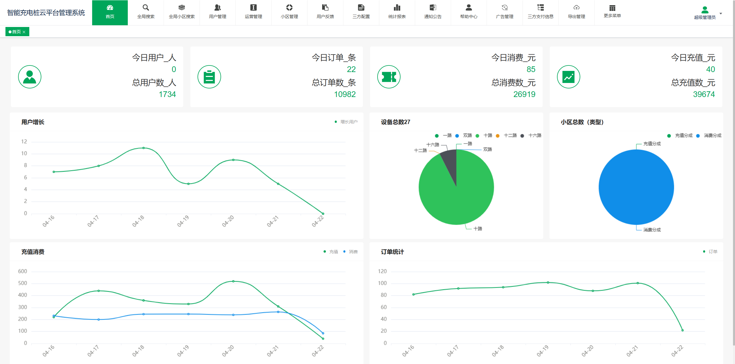Open the 帮助中心 person icon

pyautogui.click(x=469, y=8)
